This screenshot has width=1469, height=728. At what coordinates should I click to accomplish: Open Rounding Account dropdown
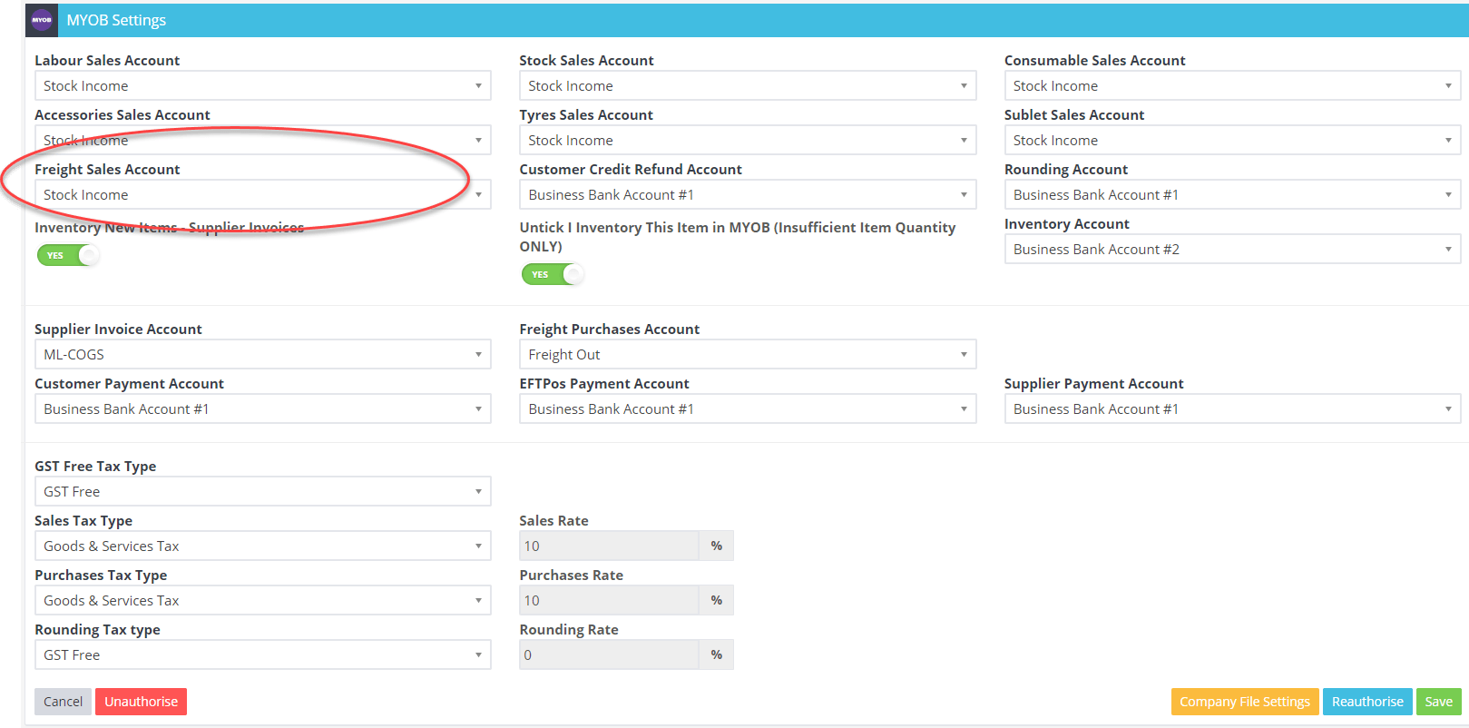pyautogui.click(x=1232, y=194)
